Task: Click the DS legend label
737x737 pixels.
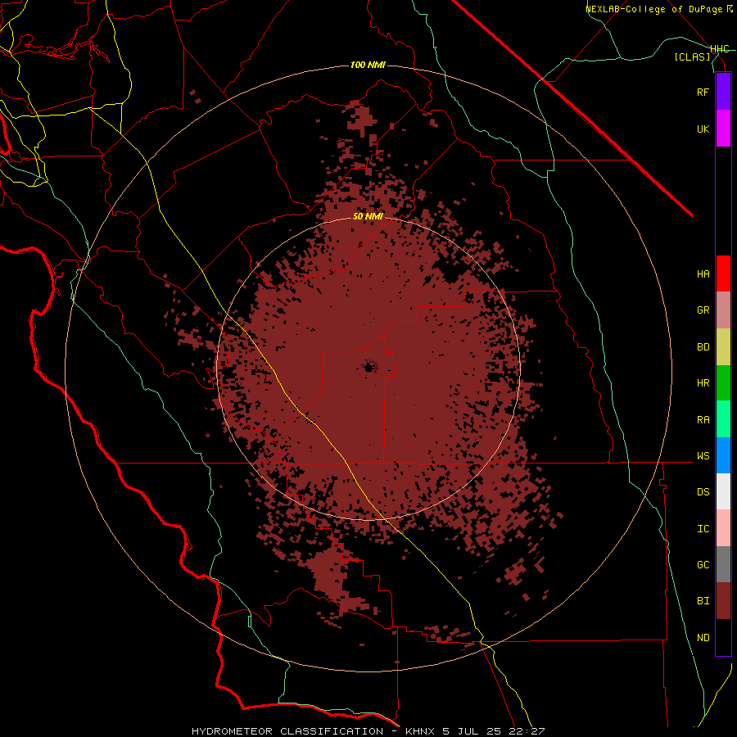Action: coord(703,492)
